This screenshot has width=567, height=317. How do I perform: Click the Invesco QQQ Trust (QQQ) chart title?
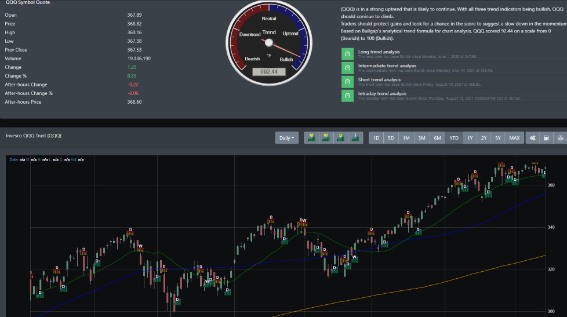[x=34, y=136]
